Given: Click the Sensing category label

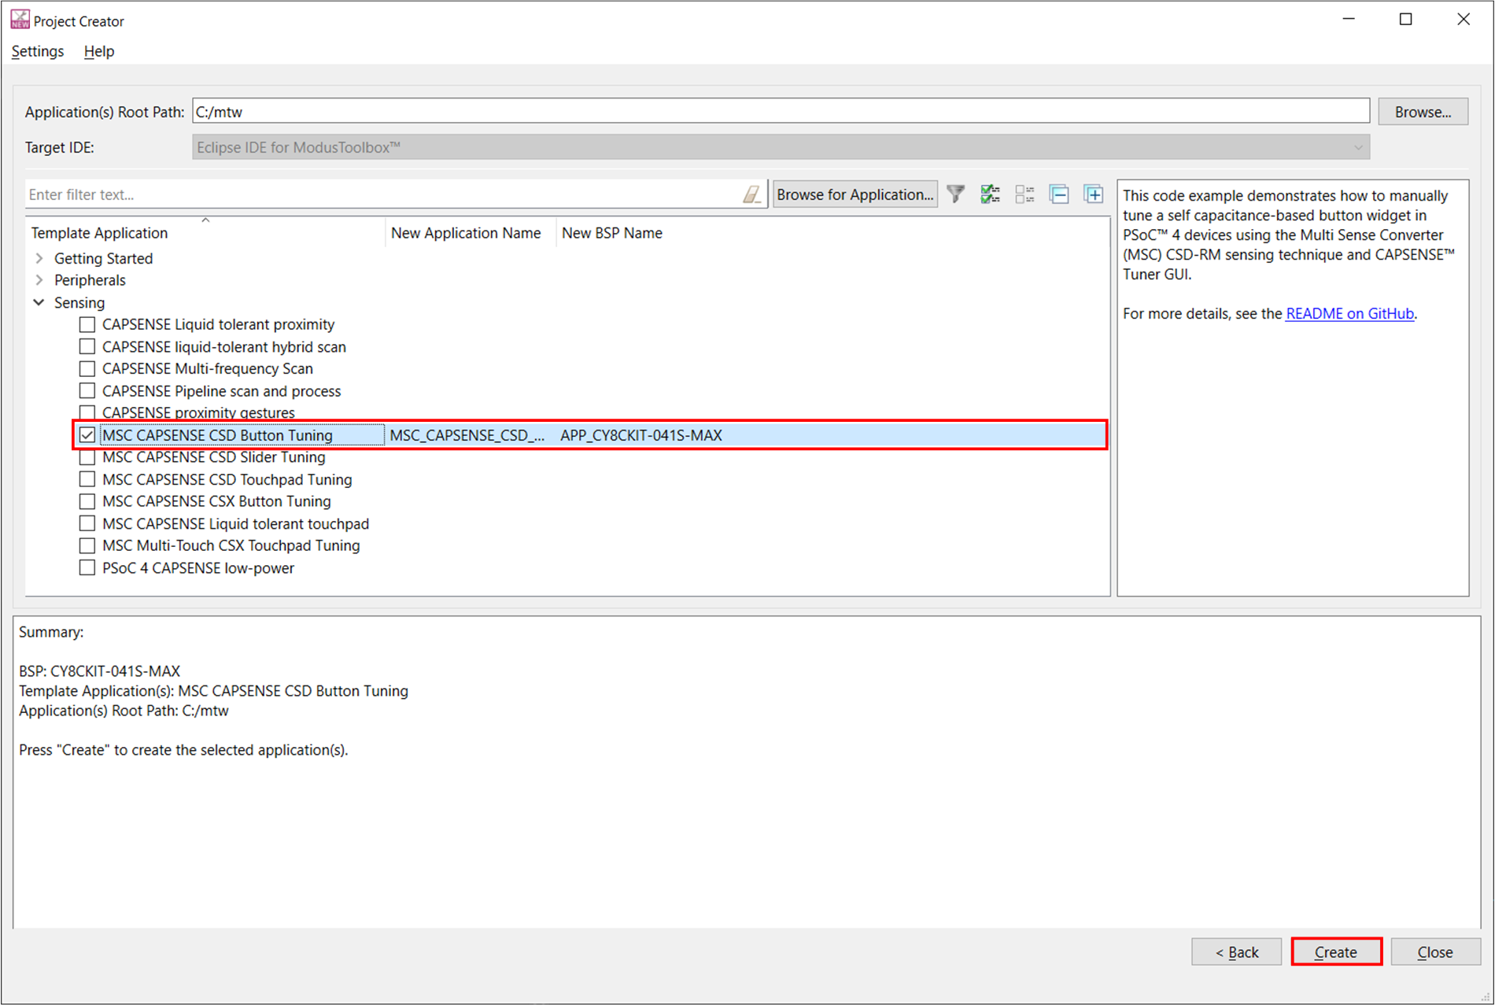Looking at the screenshot, I should pyautogui.click(x=79, y=302).
